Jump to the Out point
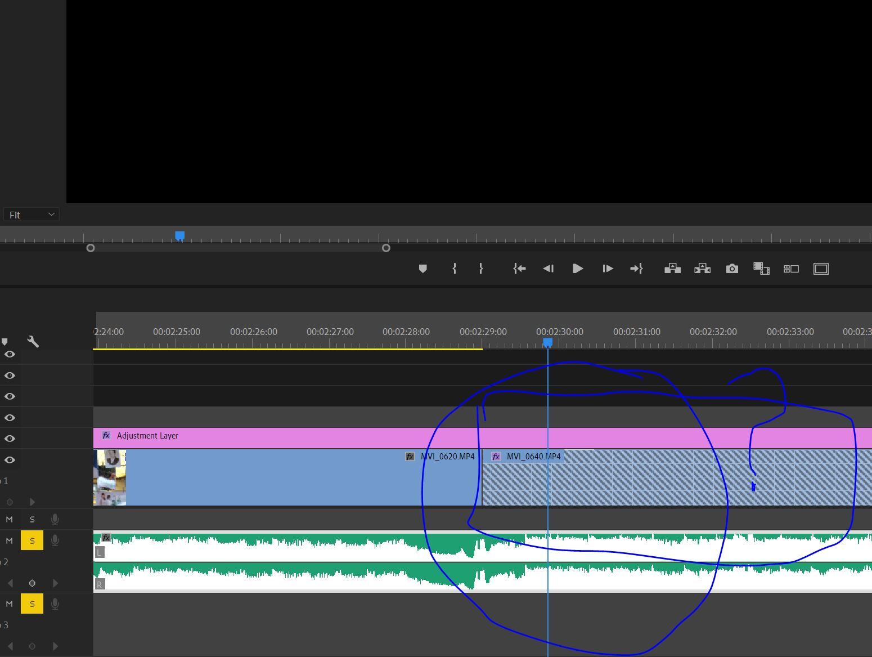This screenshot has height=657, width=872. coord(636,269)
